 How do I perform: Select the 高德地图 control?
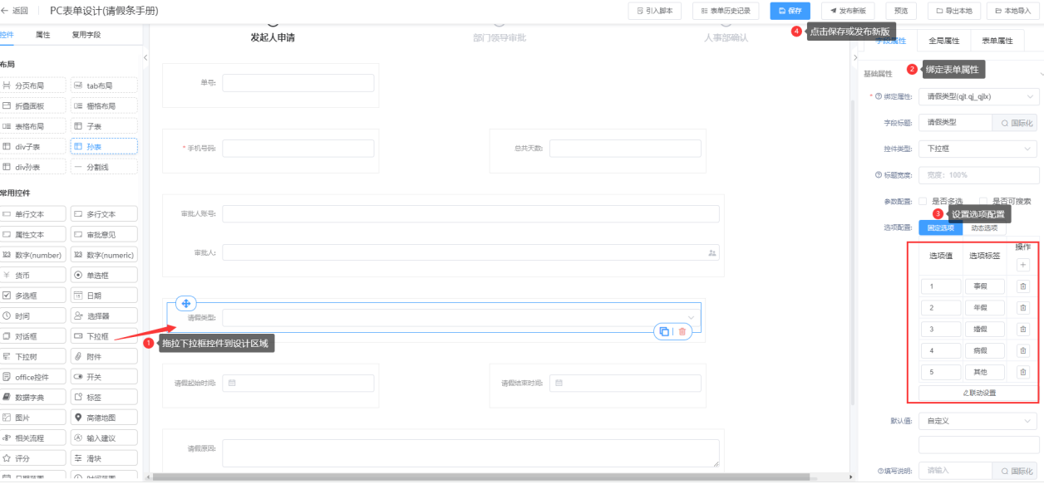[104, 418]
